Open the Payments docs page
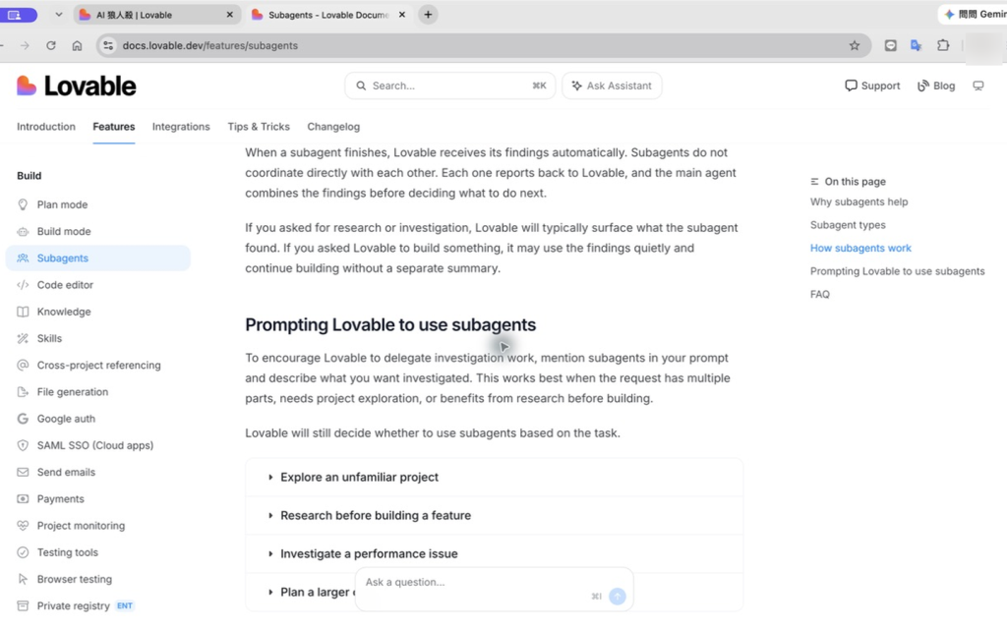The image size is (1007, 629). point(60,499)
